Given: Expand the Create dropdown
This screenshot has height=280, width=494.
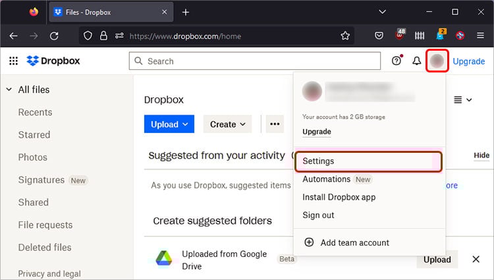Looking at the screenshot, I should click(227, 124).
